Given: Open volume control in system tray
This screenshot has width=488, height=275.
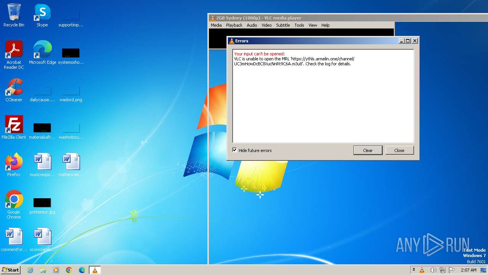Looking at the screenshot, I should click(433, 270).
